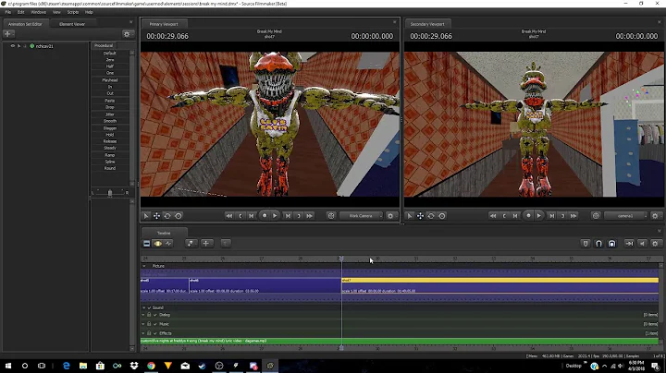Viewport: 666px width, 373px height.
Task: Collapse the Picture track group
Action: 144,266
